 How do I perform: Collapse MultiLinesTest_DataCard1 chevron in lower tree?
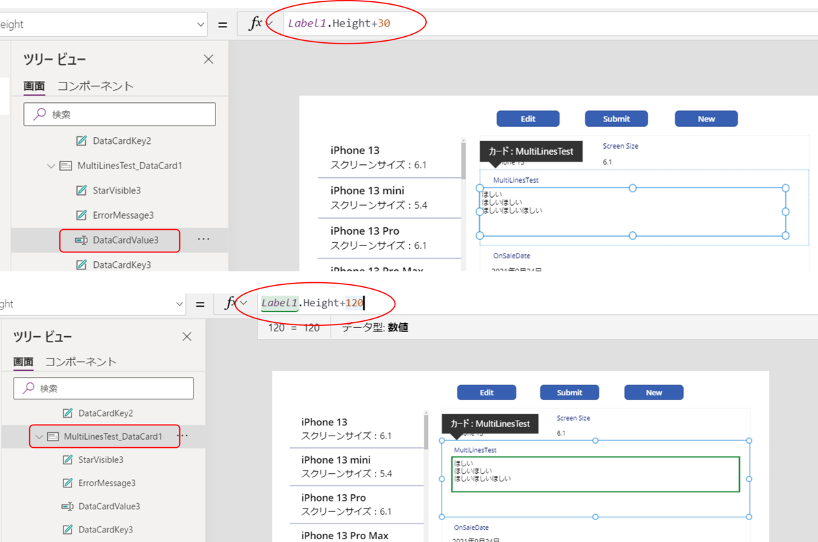coord(39,436)
